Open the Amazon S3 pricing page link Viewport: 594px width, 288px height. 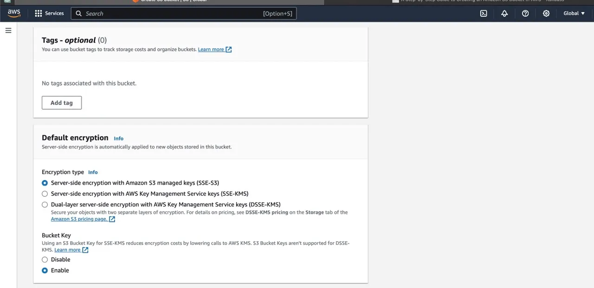pyautogui.click(x=79, y=219)
